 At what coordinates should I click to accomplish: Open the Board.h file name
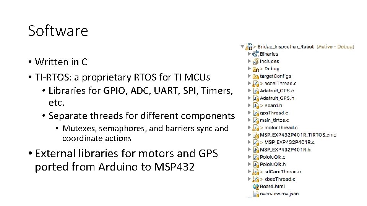coord(273,106)
